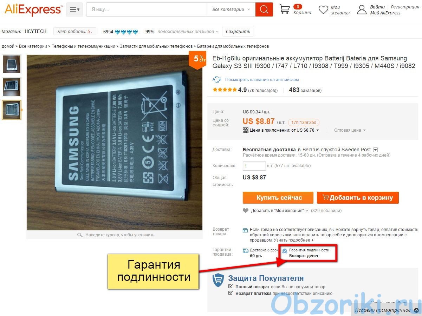Screen dimensions: 422x316
Task: Toggle the 'Возврат платежа' checkbox
Action: [x=231, y=293]
